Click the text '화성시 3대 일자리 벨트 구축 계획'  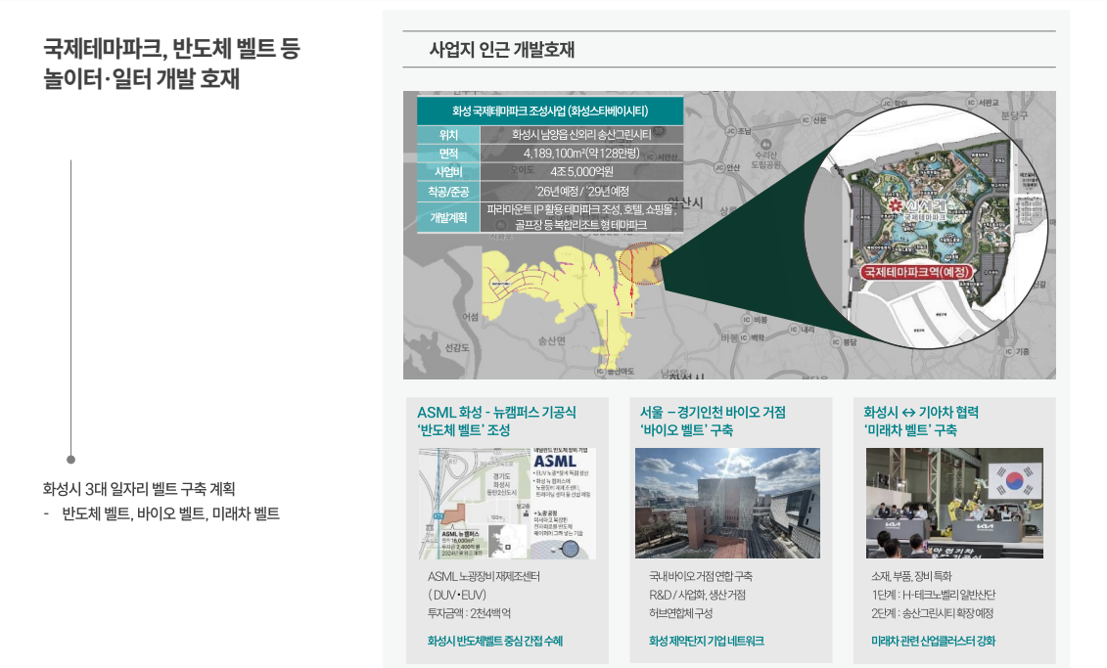tap(138, 489)
